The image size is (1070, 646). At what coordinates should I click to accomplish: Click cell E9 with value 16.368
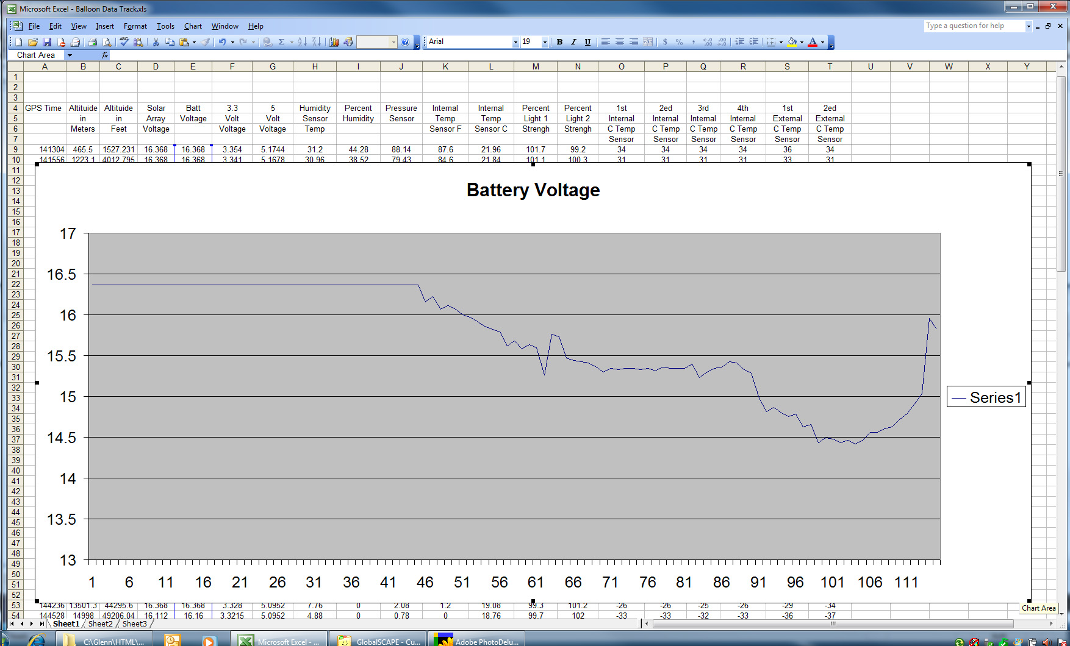[x=193, y=149]
